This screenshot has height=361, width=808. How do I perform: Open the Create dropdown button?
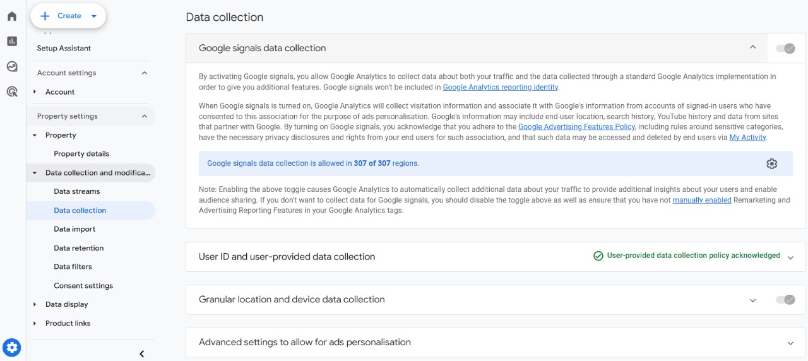click(68, 16)
